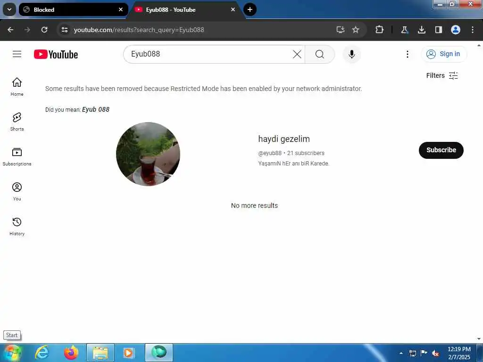Go to YouTube home via logo

click(56, 55)
